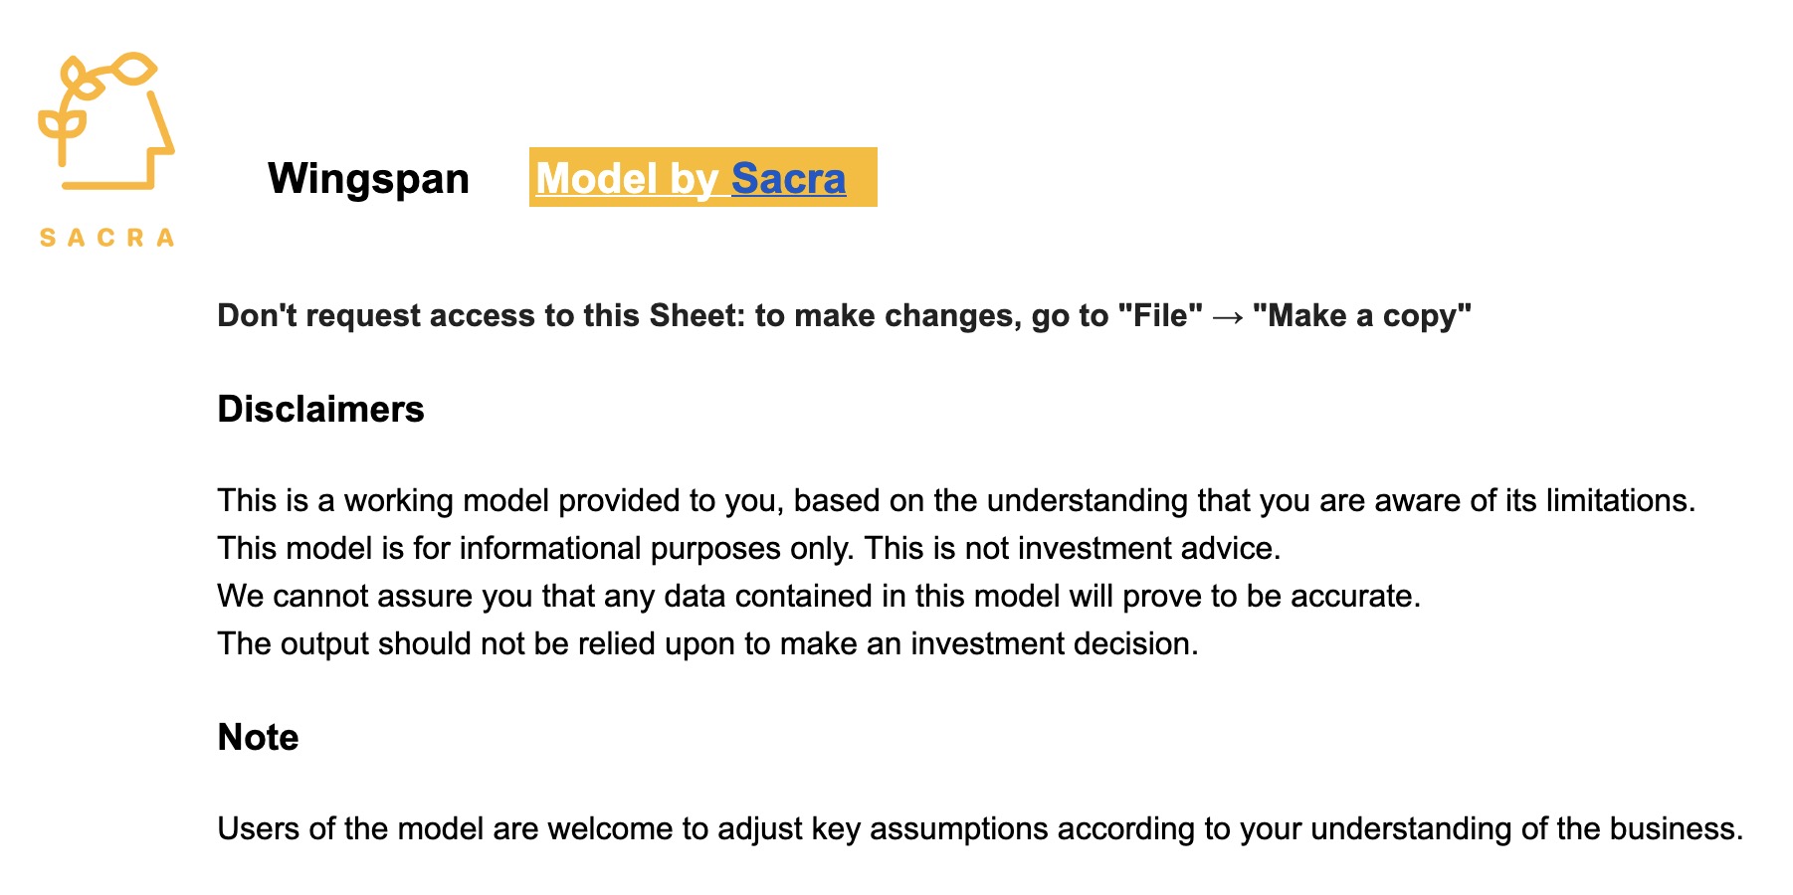Select the 'We cannot assure you' line
This screenshot has height=895, width=1793.
819,596
